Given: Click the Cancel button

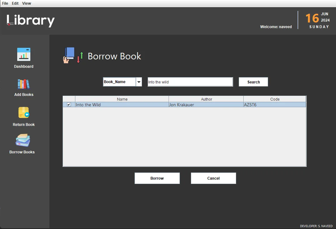Looking at the screenshot, I should point(213,178).
